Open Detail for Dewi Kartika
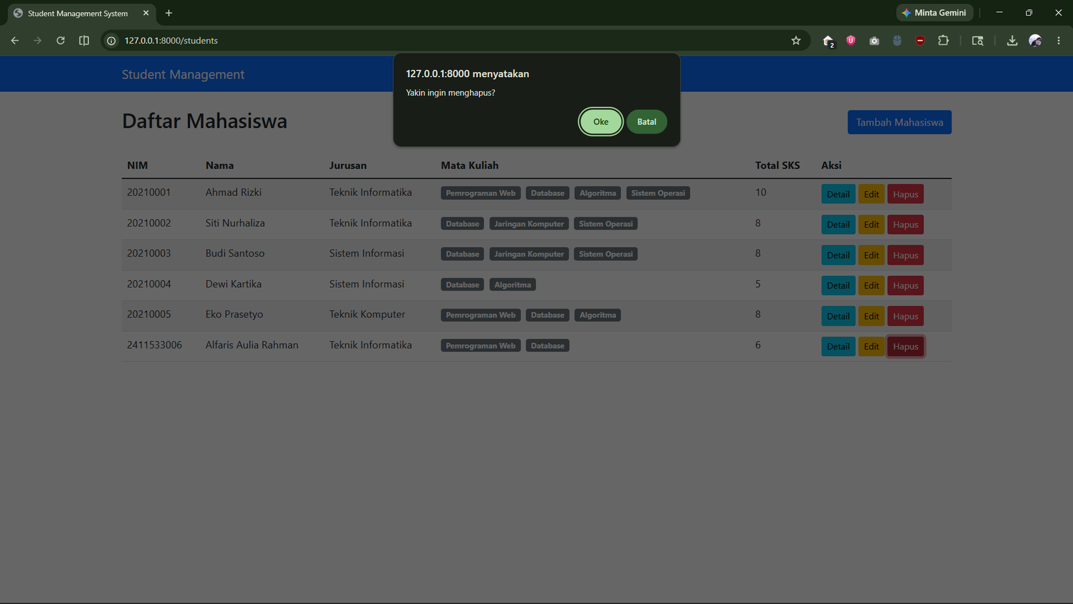Image resolution: width=1073 pixels, height=604 pixels. point(838,285)
